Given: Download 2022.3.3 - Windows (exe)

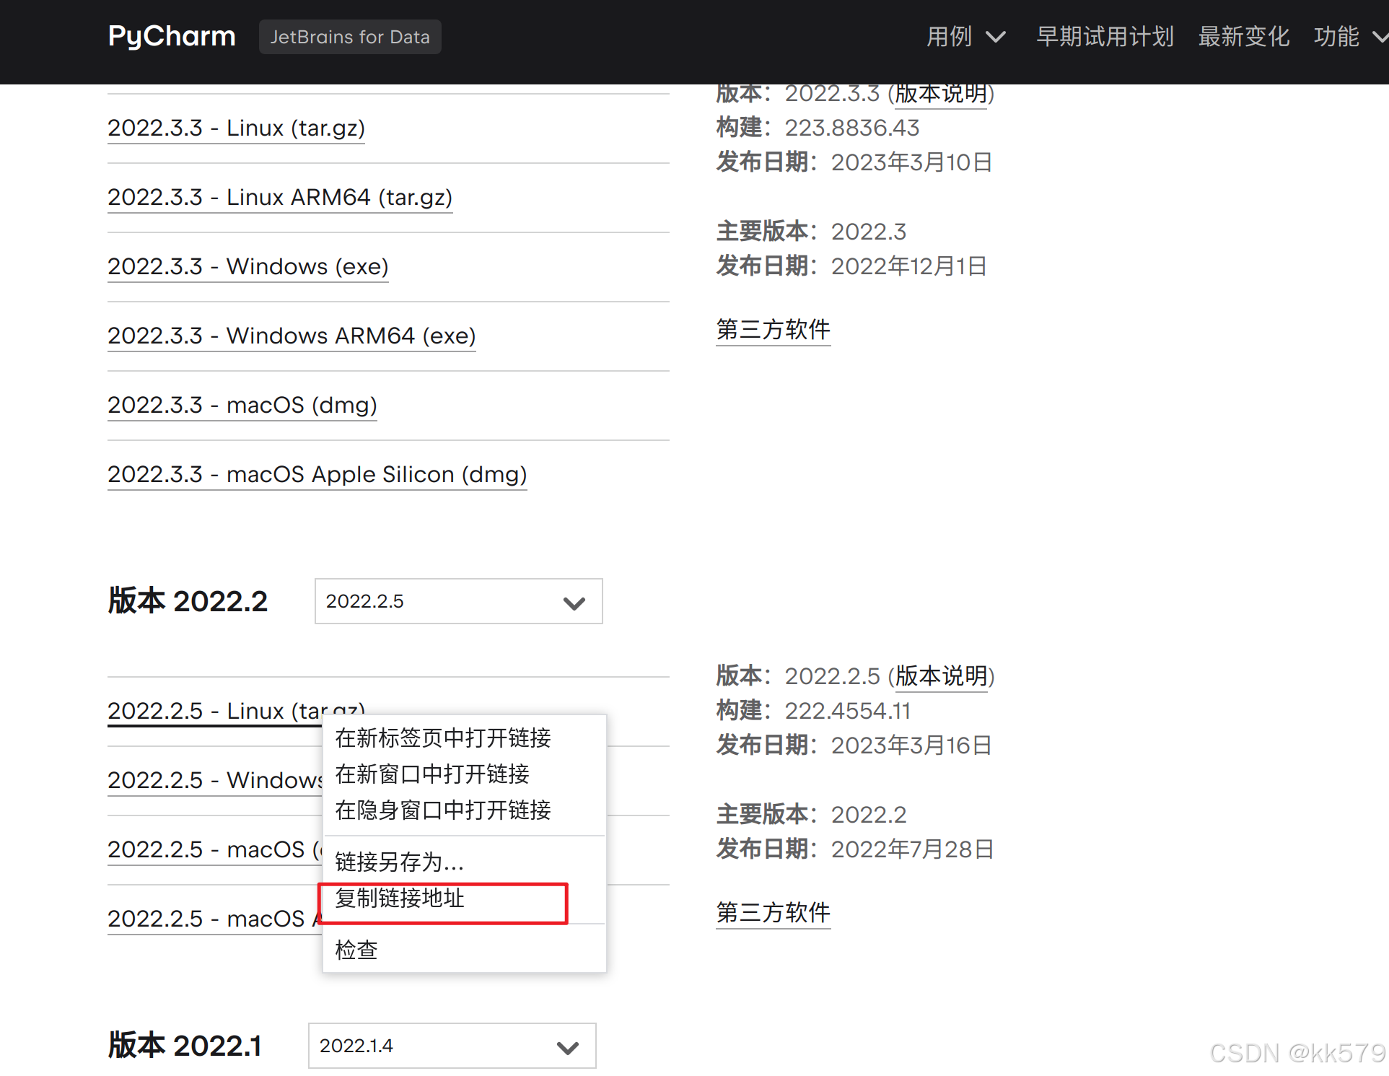Looking at the screenshot, I should click(248, 266).
